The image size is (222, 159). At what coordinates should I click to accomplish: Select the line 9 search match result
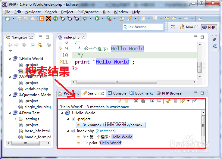(105, 137)
